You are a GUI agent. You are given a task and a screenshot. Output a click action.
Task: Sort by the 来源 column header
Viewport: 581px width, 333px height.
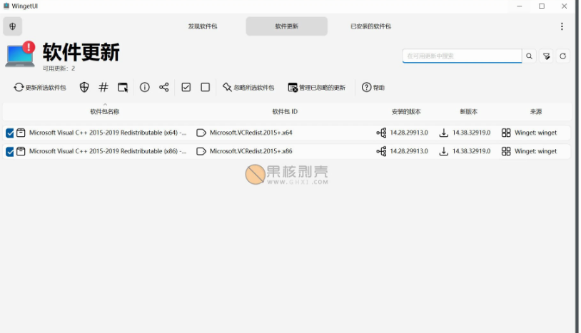point(536,111)
